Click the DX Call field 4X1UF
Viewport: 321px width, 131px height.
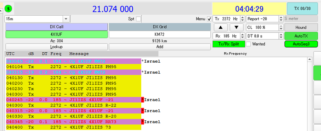coord(56,34)
